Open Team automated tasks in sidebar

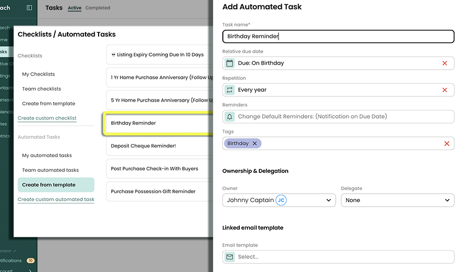[x=50, y=170]
